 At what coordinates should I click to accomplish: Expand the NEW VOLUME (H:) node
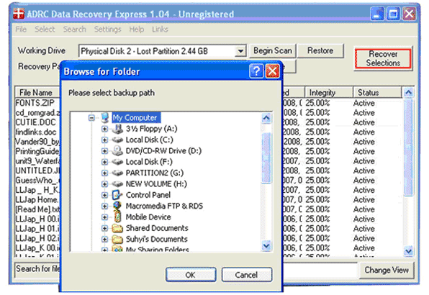tap(104, 183)
